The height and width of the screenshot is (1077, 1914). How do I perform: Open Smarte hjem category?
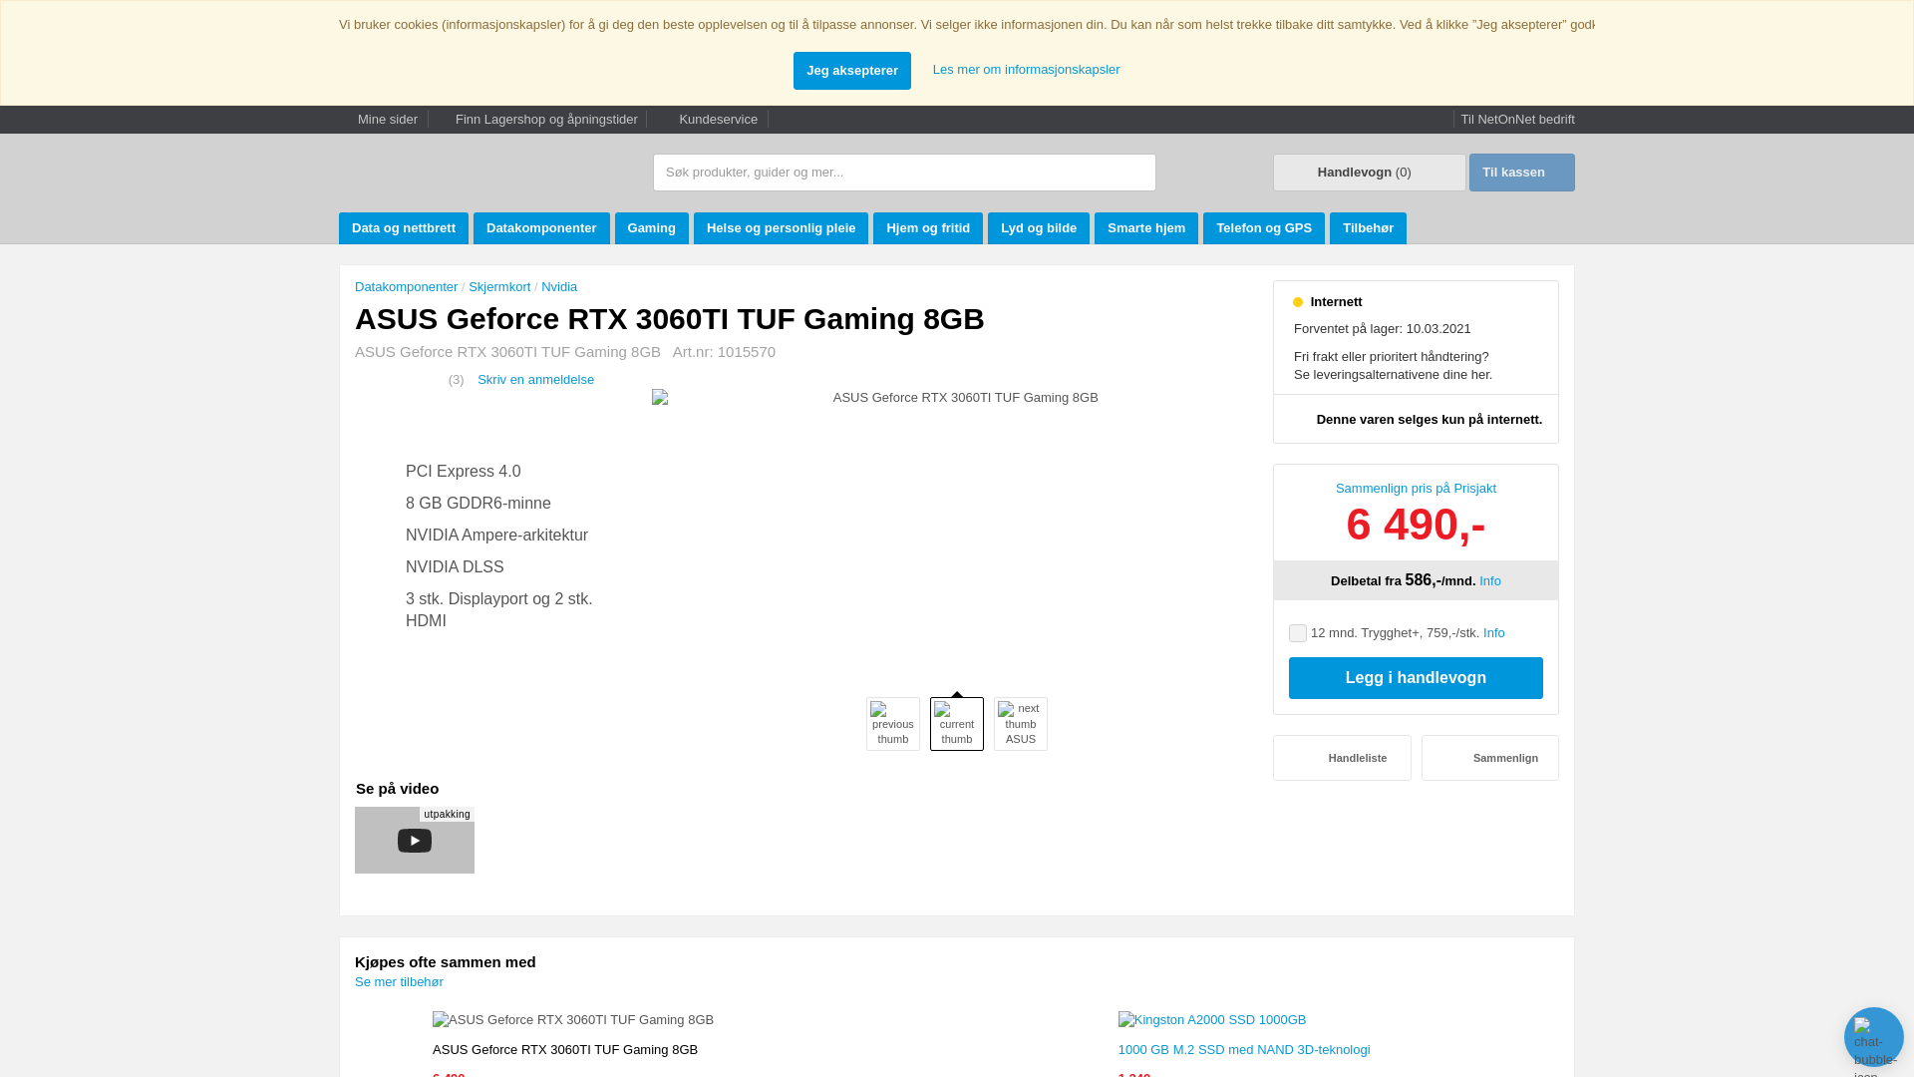(x=1145, y=228)
